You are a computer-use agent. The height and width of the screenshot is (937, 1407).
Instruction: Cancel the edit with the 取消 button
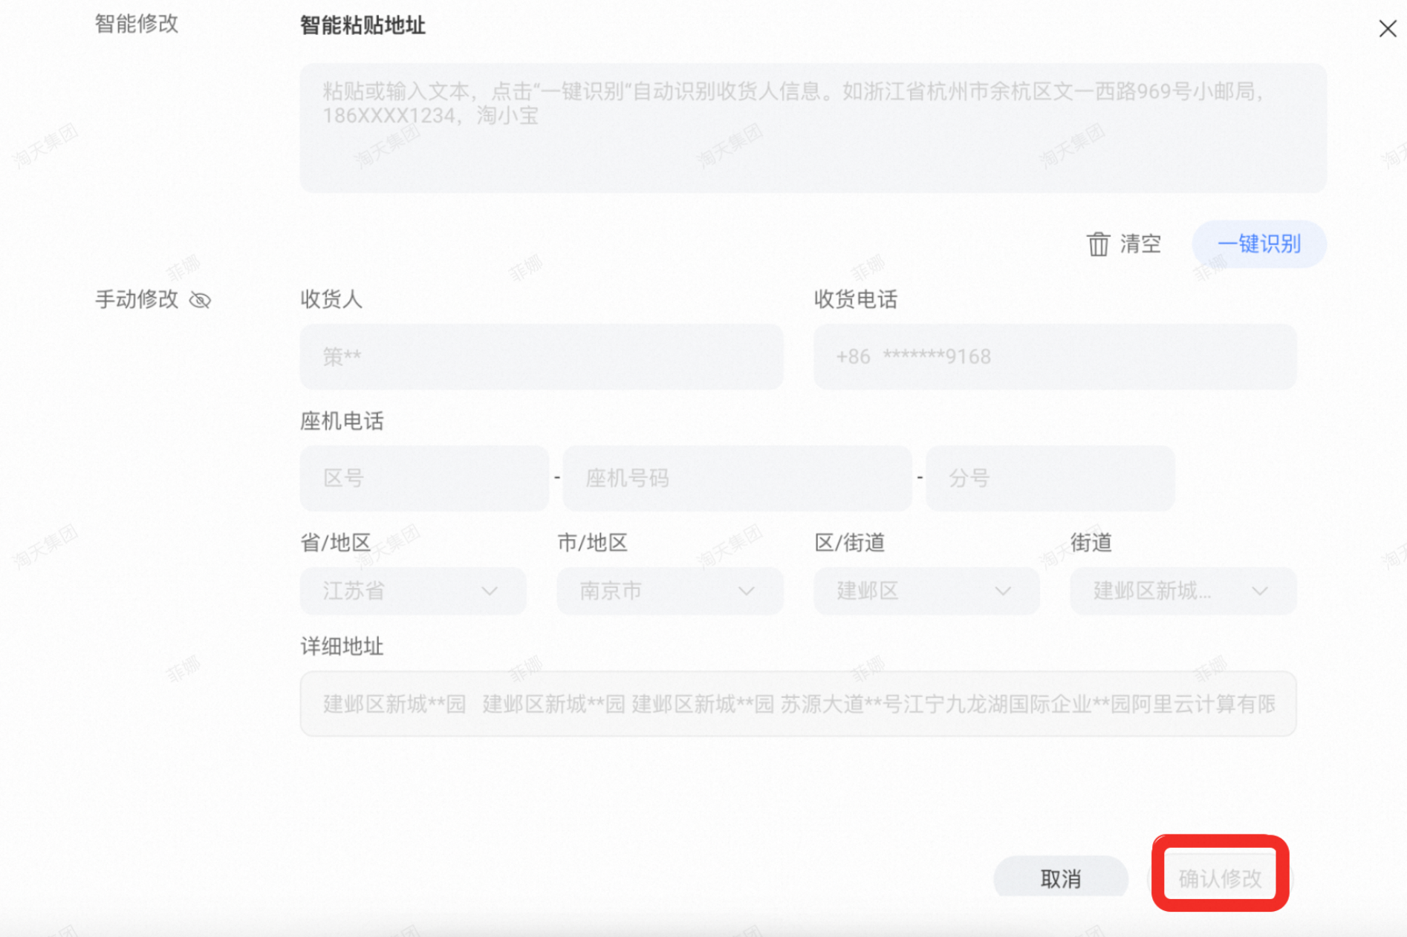click(x=1061, y=878)
